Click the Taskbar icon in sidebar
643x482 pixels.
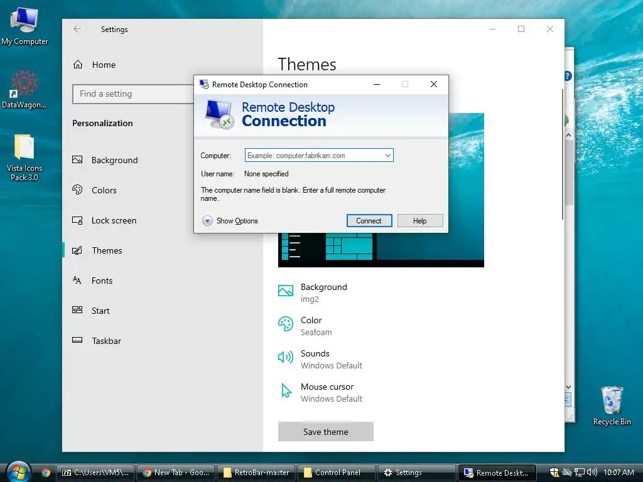77,340
